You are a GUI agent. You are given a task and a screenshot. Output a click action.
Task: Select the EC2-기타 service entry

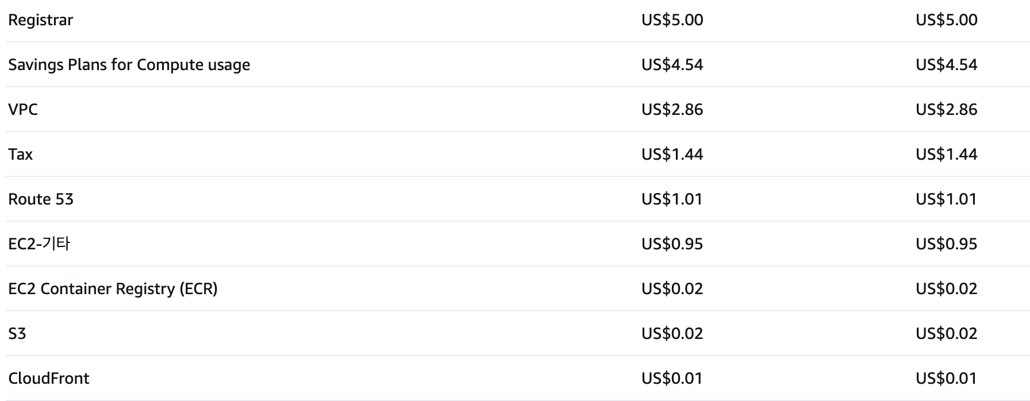[x=39, y=244]
